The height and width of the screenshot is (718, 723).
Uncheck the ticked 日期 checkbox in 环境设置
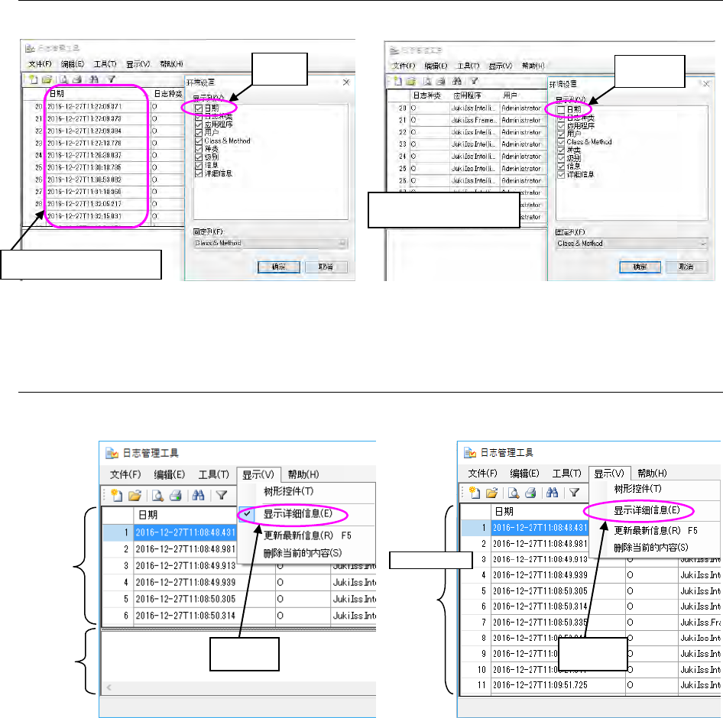[x=199, y=108]
